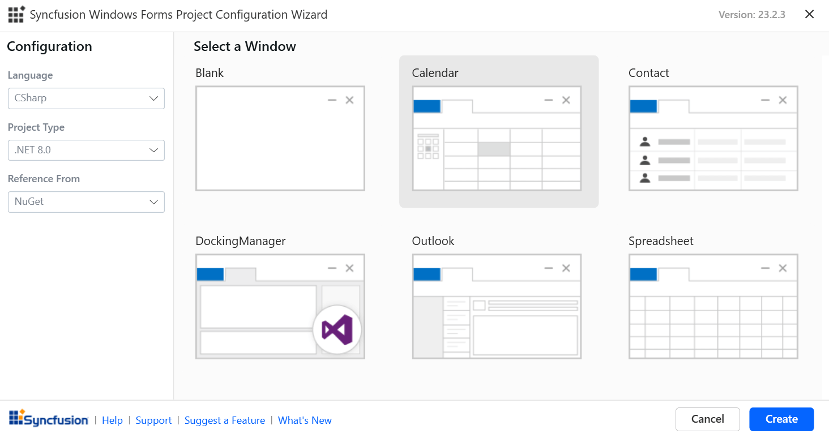Open the Help link

pos(112,420)
